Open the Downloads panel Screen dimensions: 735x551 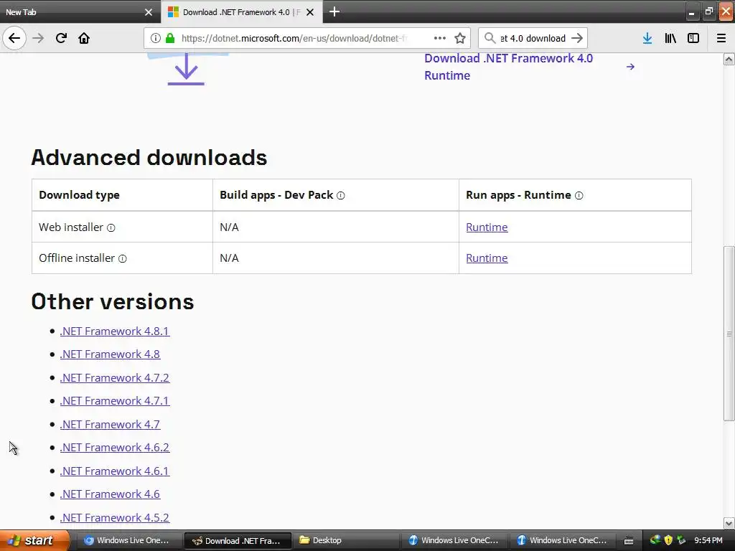647,38
